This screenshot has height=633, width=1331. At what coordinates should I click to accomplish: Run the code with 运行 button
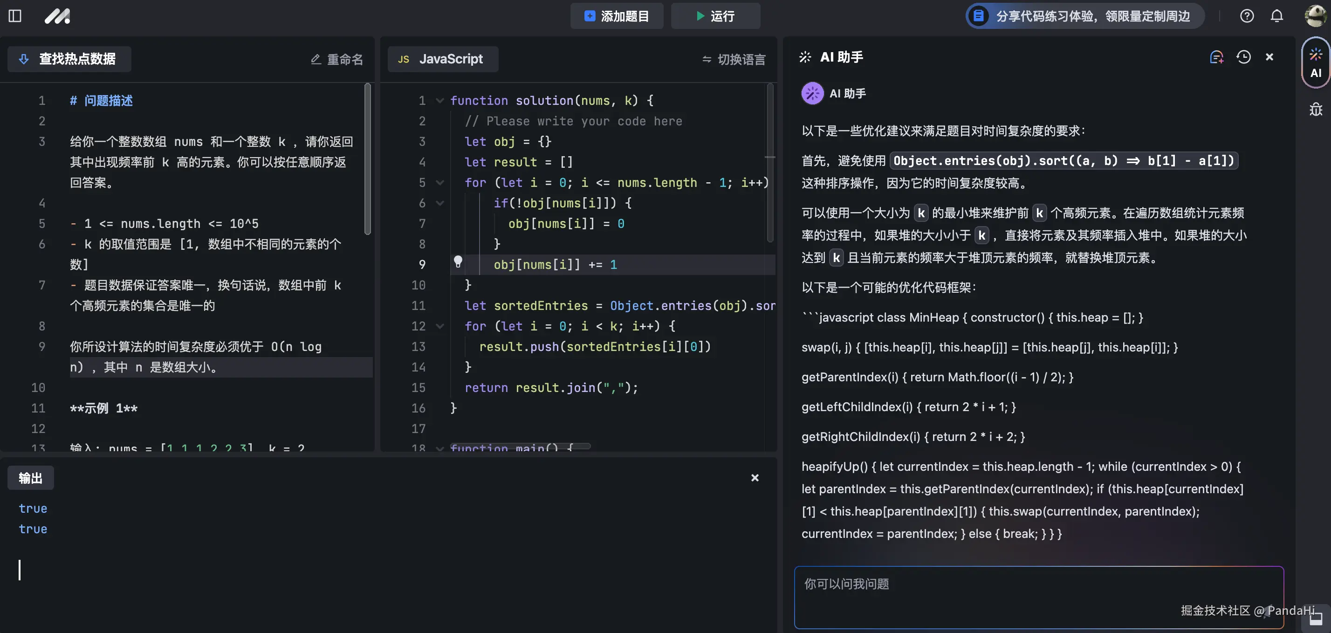point(715,16)
